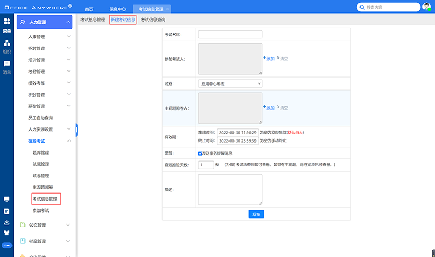Click the monitor icon in the lower sidebar
435x257 pixels.
[7, 199]
